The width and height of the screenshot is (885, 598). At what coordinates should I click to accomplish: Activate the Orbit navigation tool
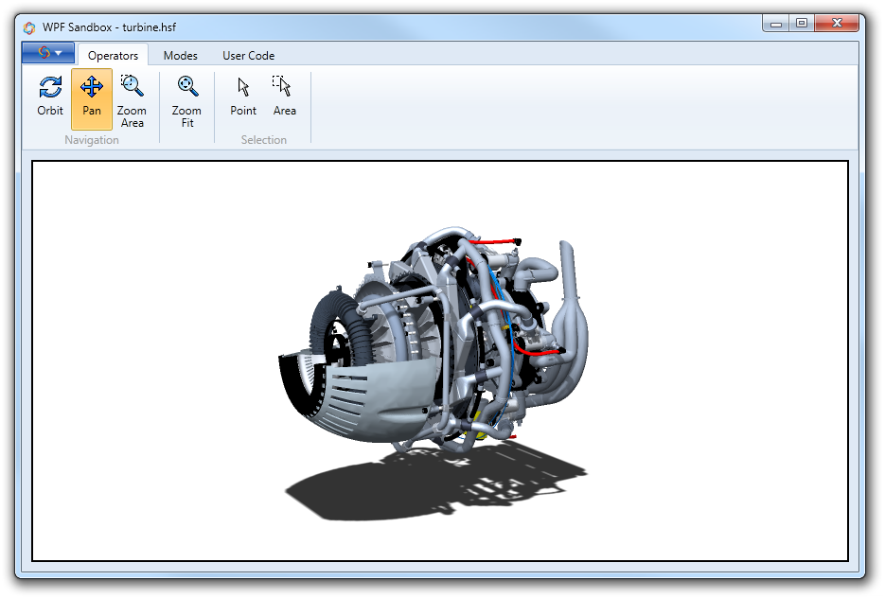(50, 97)
